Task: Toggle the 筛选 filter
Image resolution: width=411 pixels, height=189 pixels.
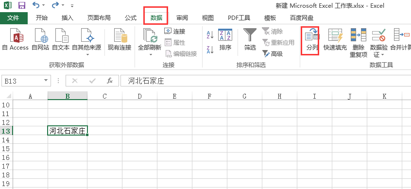Action: [x=250, y=39]
